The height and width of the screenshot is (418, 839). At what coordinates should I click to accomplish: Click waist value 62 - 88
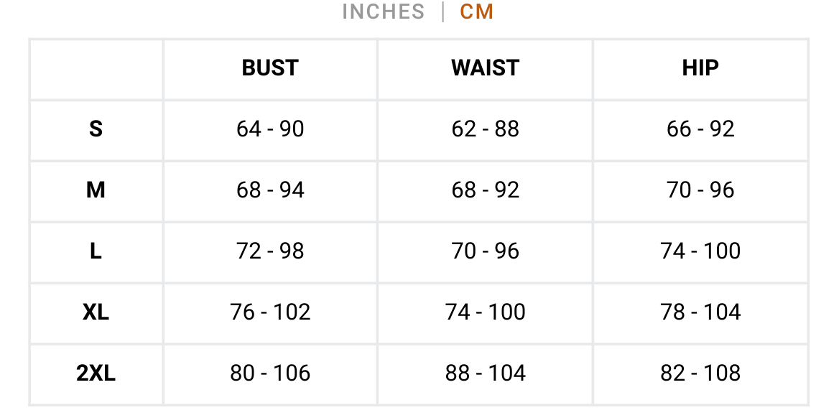pyautogui.click(x=486, y=129)
